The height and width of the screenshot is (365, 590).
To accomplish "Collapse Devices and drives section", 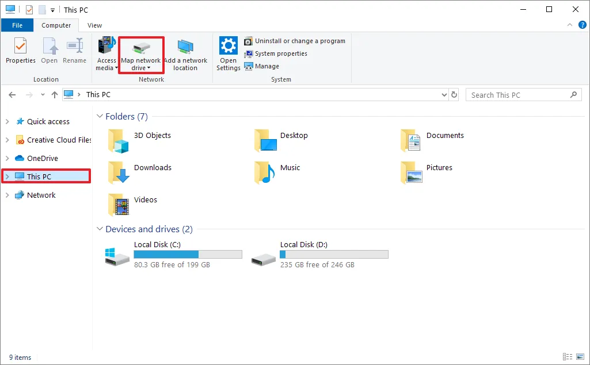I will [x=100, y=229].
